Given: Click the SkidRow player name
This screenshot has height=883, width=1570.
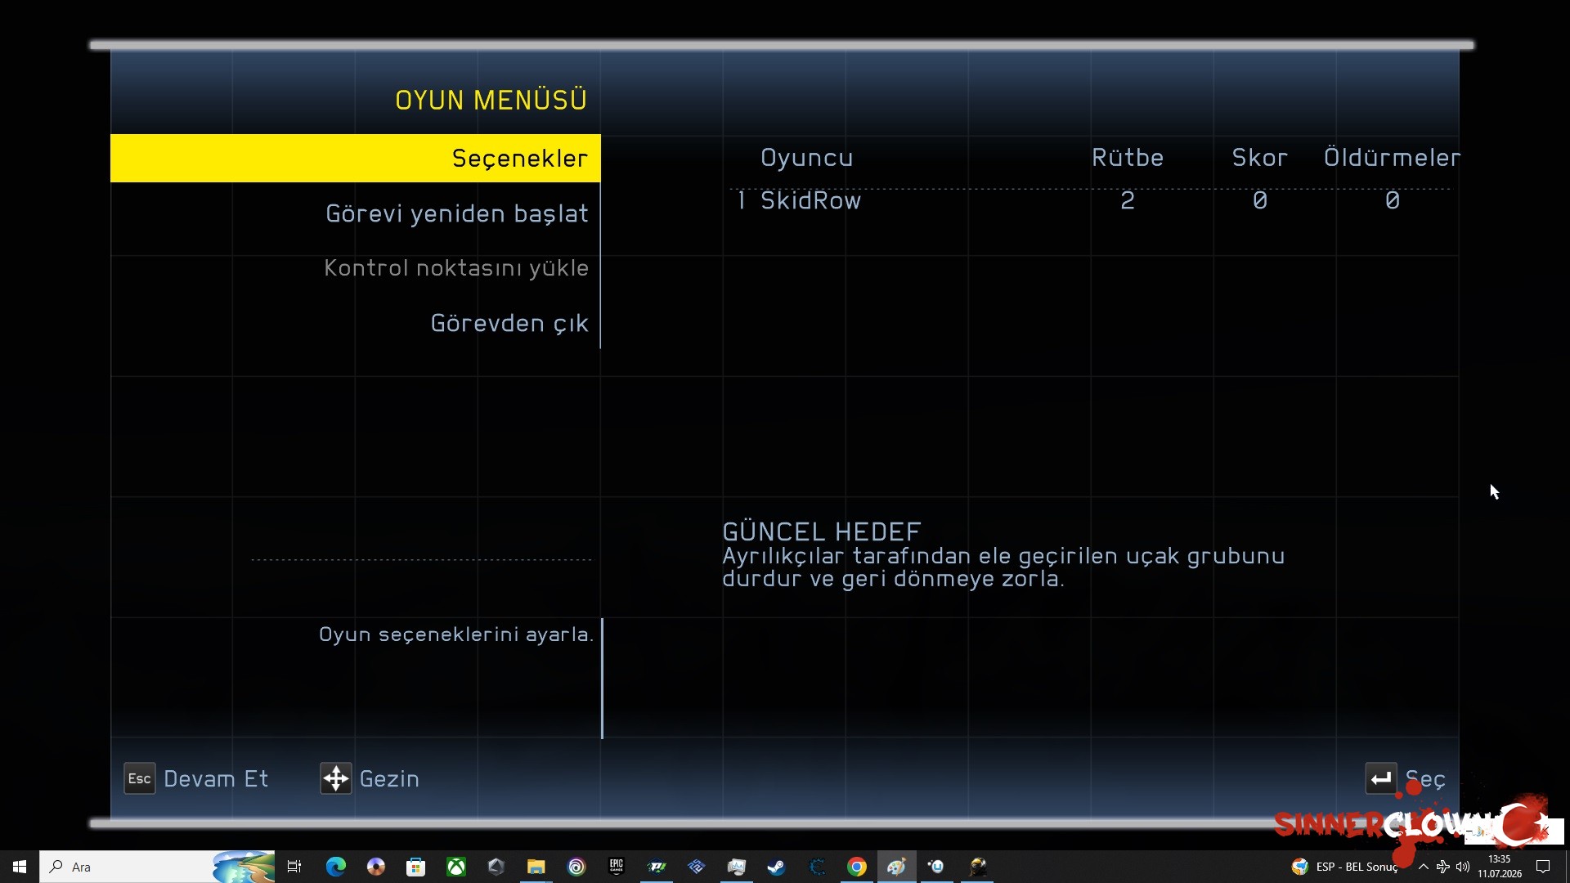Looking at the screenshot, I should (x=810, y=200).
